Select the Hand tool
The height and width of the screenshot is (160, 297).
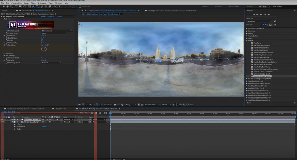7,6
